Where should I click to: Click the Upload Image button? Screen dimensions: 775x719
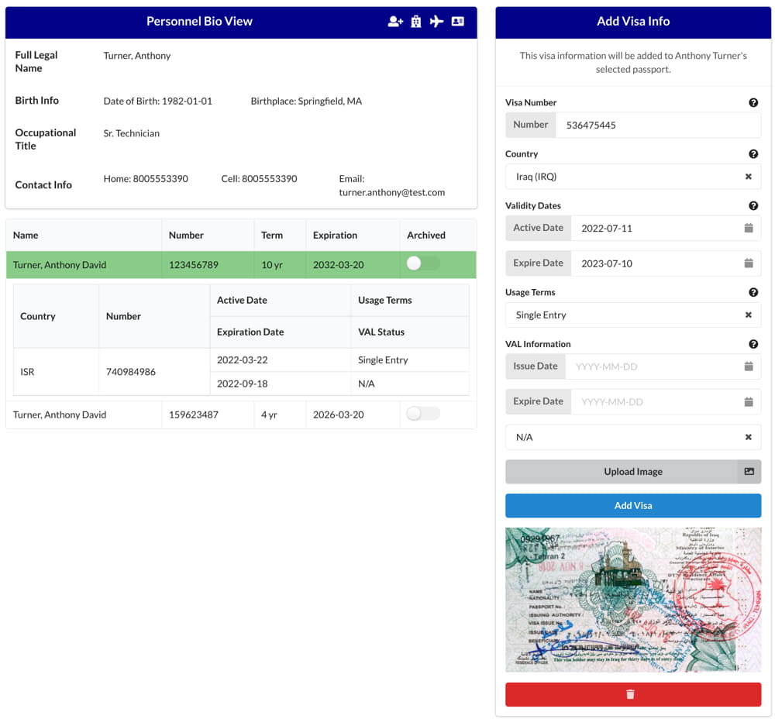pyautogui.click(x=621, y=472)
